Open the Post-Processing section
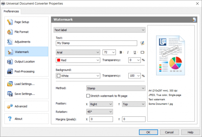 pyautogui.click(x=26, y=71)
